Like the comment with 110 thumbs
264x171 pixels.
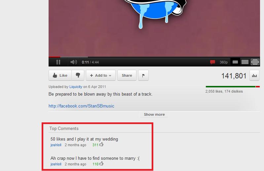pyautogui.click(x=101, y=164)
